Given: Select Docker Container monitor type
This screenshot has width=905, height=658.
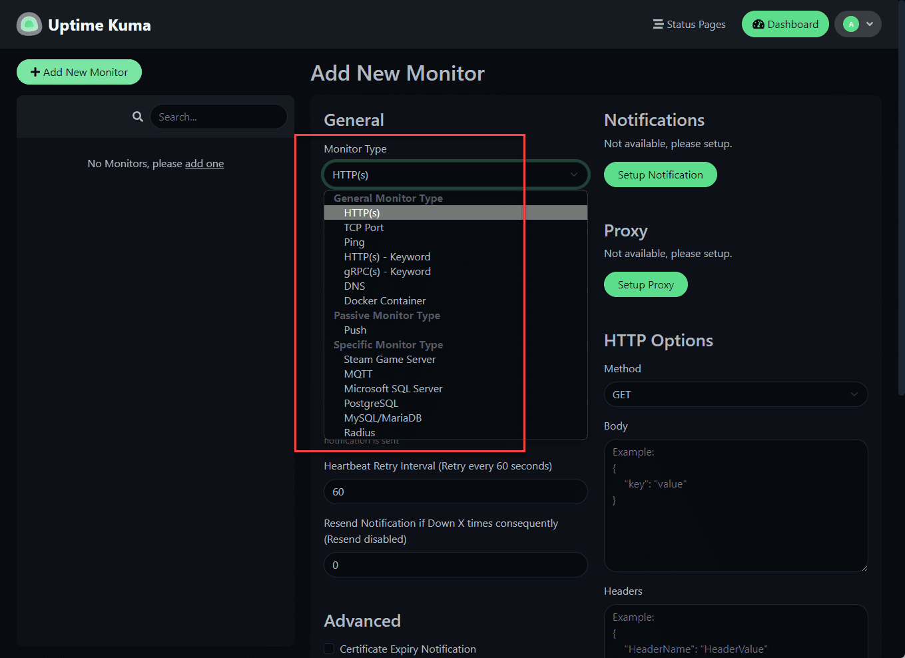Looking at the screenshot, I should pos(455,300).
